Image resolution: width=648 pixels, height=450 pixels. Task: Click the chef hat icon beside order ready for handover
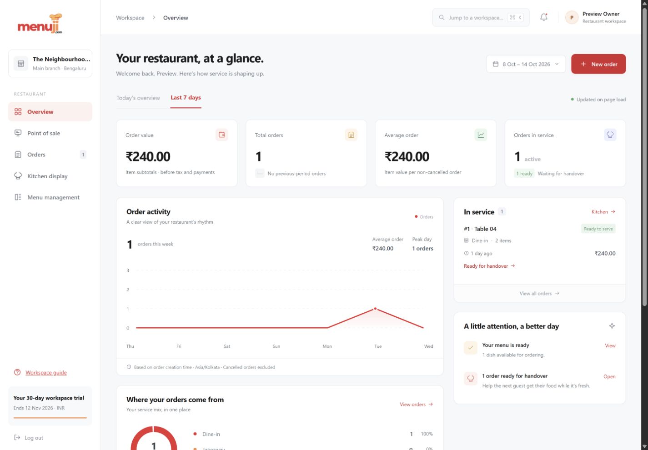point(471,379)
